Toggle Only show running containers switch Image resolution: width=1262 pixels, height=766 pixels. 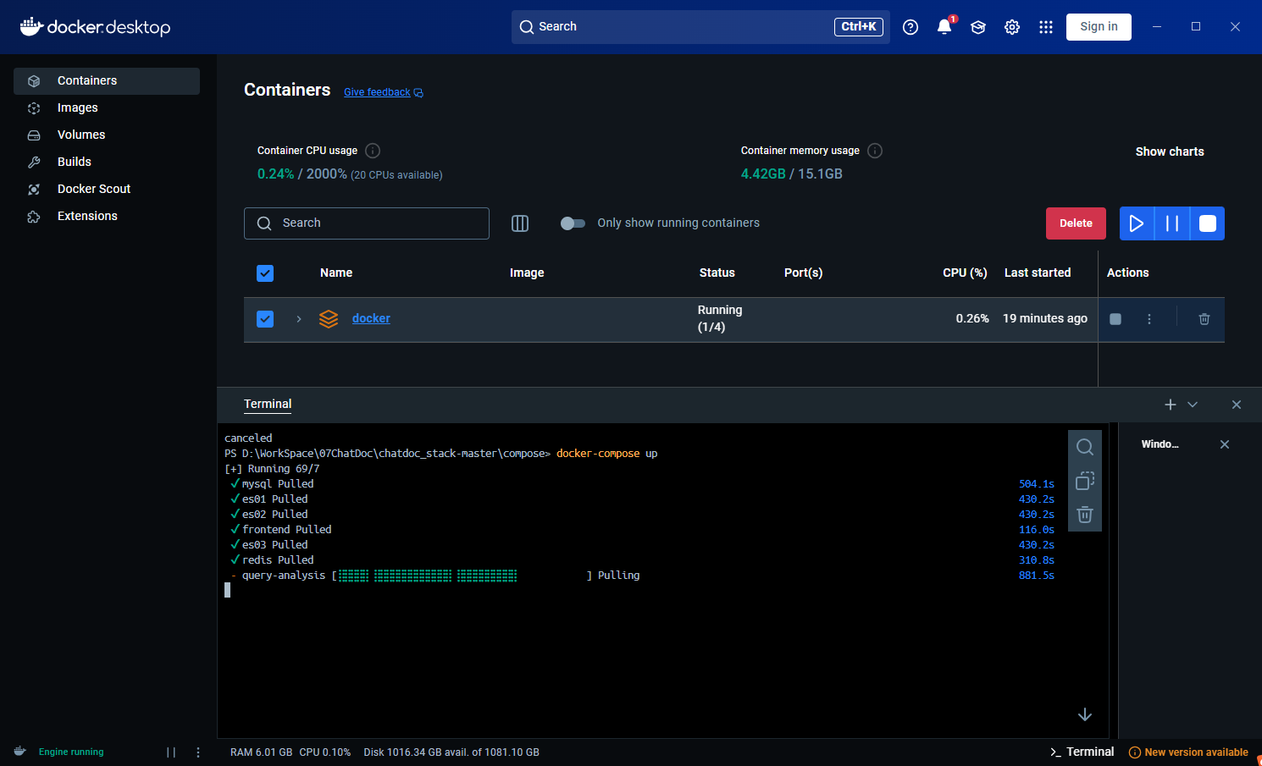coord(573,223)
